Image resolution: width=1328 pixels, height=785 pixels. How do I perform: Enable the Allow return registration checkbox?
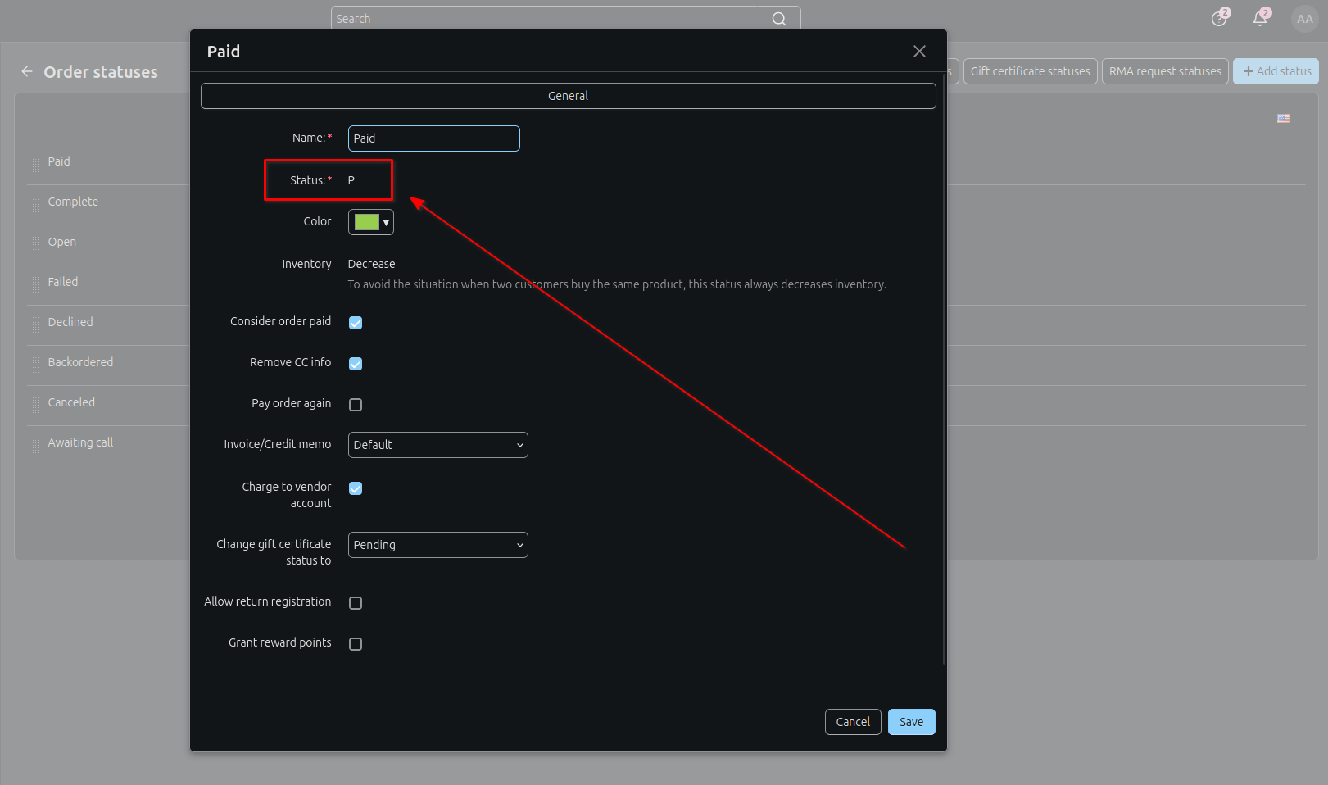click(356, 603)
